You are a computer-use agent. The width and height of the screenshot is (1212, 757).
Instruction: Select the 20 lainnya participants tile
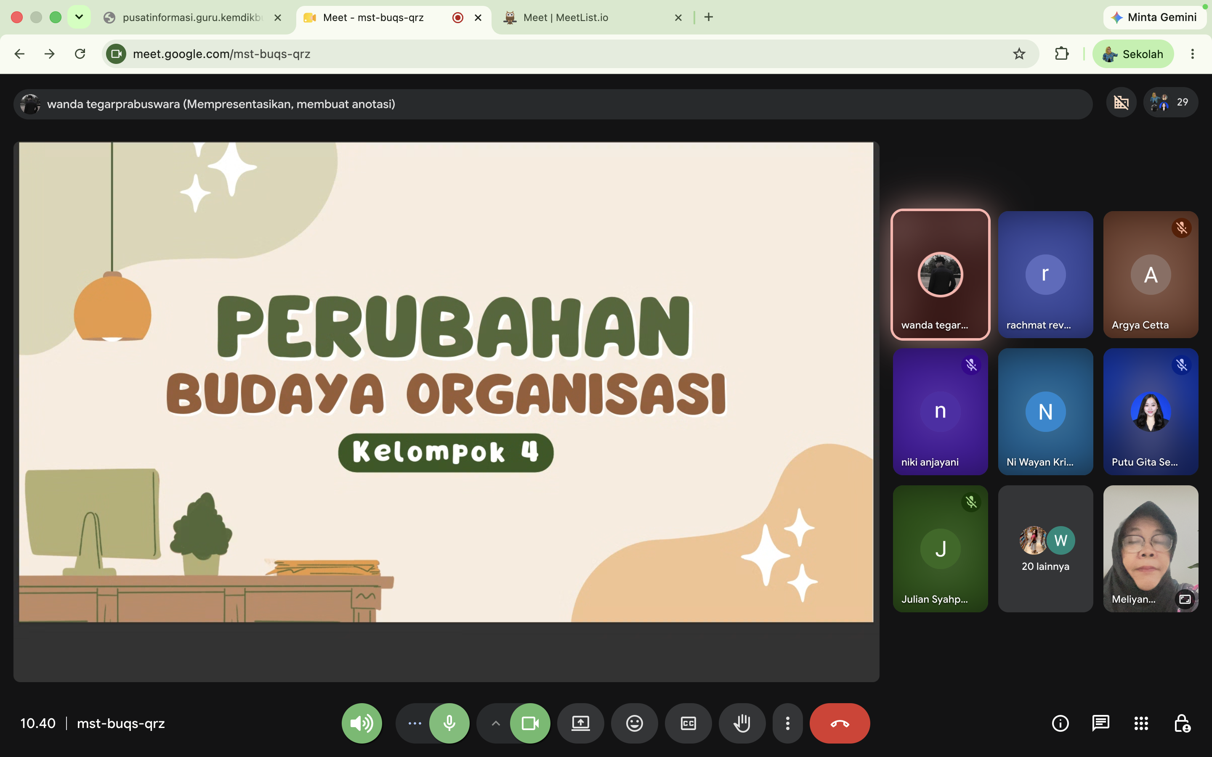pos(1045,549)
